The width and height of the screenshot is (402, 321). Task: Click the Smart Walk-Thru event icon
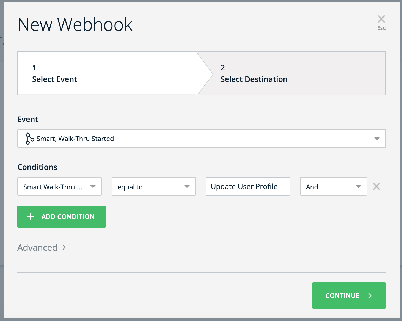click(x=29, y=139)
